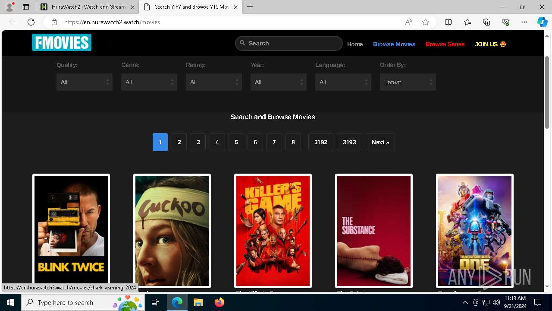Image resolution: width=552 pixels, height=311 pixels.
Task: Open Edge Settings and more menu
Action: point(524,22)
